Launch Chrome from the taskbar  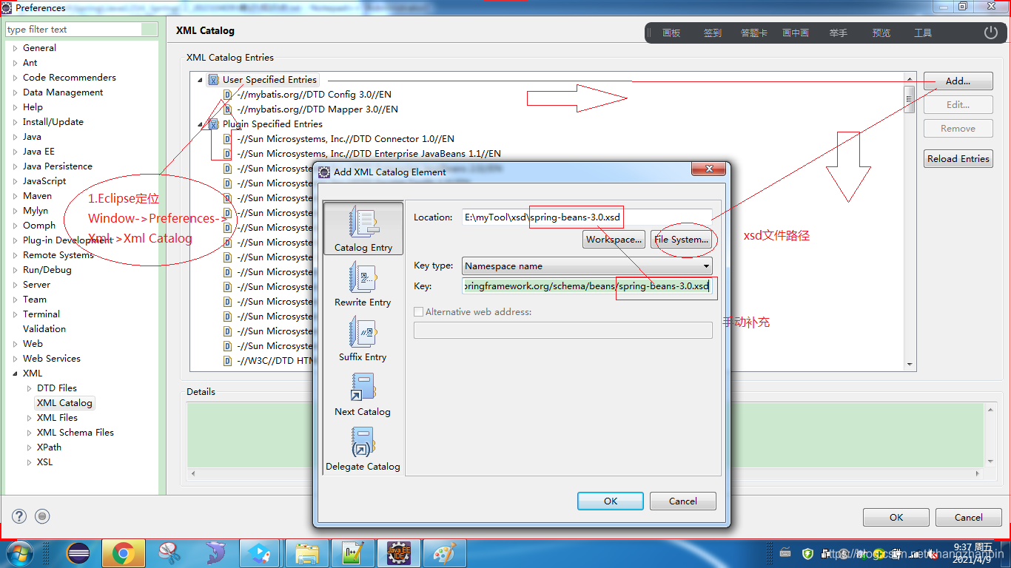click(124, 553)
